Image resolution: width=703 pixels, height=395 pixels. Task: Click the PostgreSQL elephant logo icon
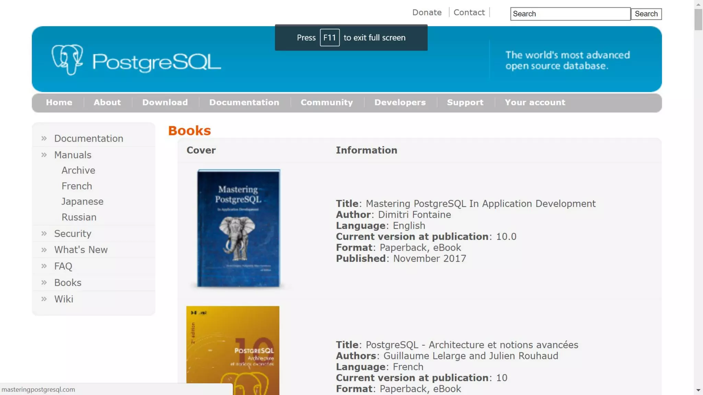(67, 59)
